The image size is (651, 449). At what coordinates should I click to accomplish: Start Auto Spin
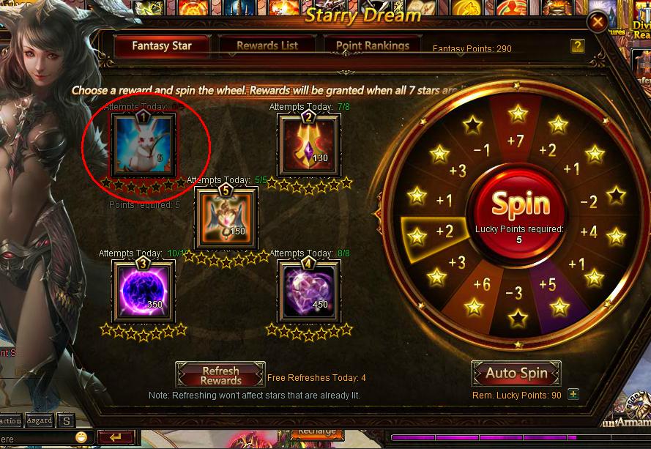click(x=516, y=373)
